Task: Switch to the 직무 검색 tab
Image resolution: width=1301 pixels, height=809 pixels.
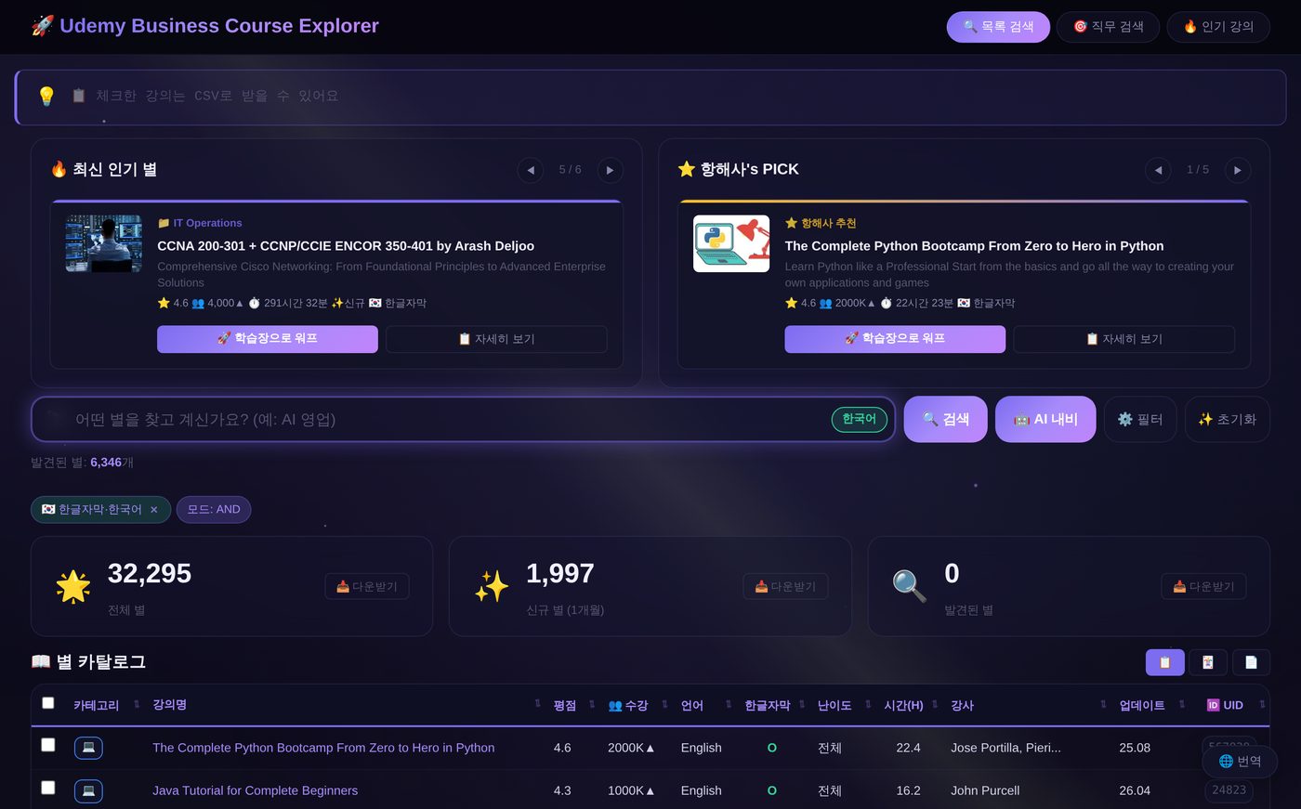Action: click(x=1108, y=27)
